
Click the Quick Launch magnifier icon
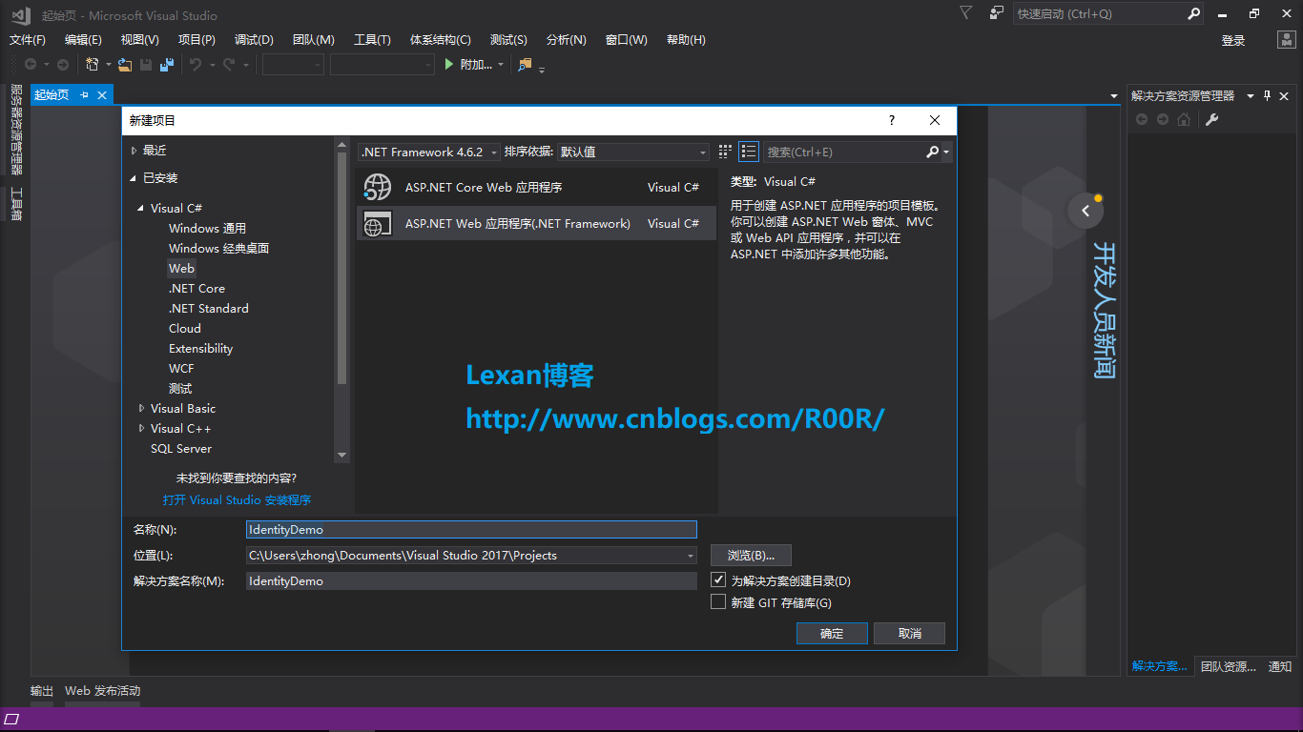coord(1193,13)
